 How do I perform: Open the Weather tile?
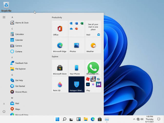pyautogui.click(x=93, y=45)
